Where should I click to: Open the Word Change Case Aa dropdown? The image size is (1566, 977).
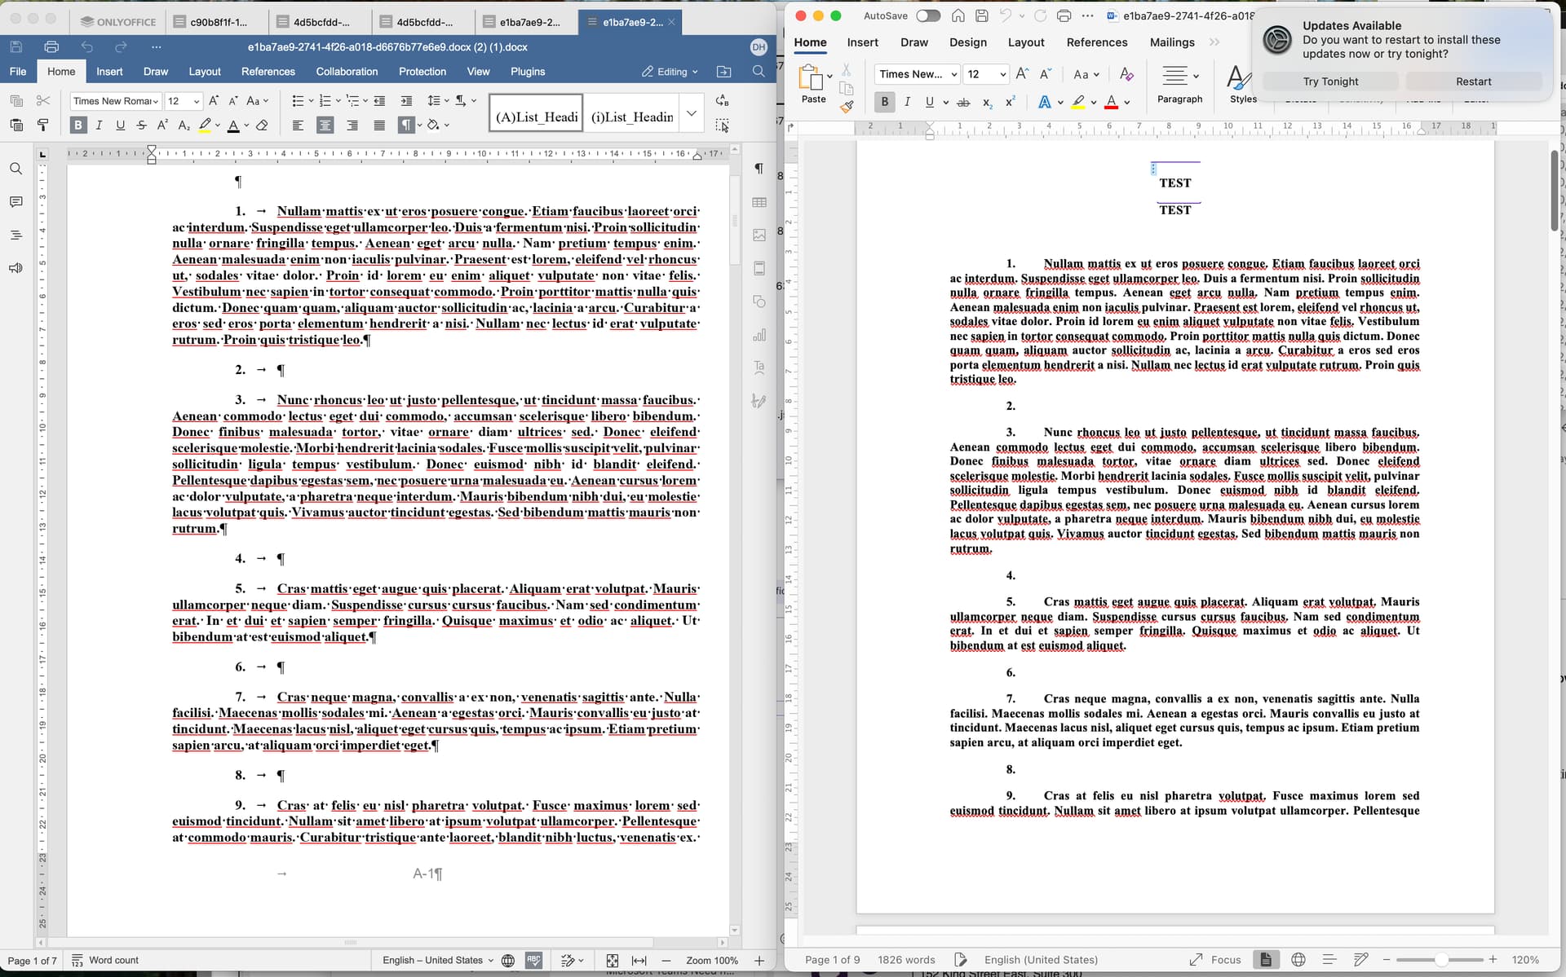(1086, 74)
